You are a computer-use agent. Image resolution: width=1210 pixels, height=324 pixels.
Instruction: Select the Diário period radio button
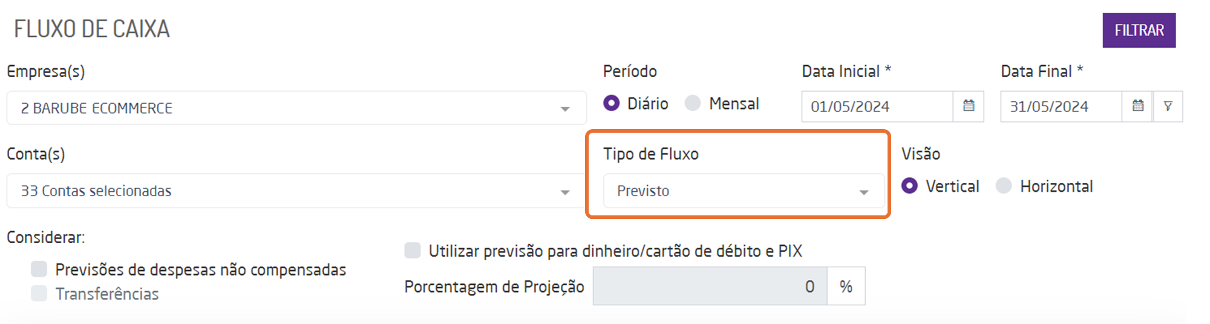pyautogui.click(x=612, y=103)
